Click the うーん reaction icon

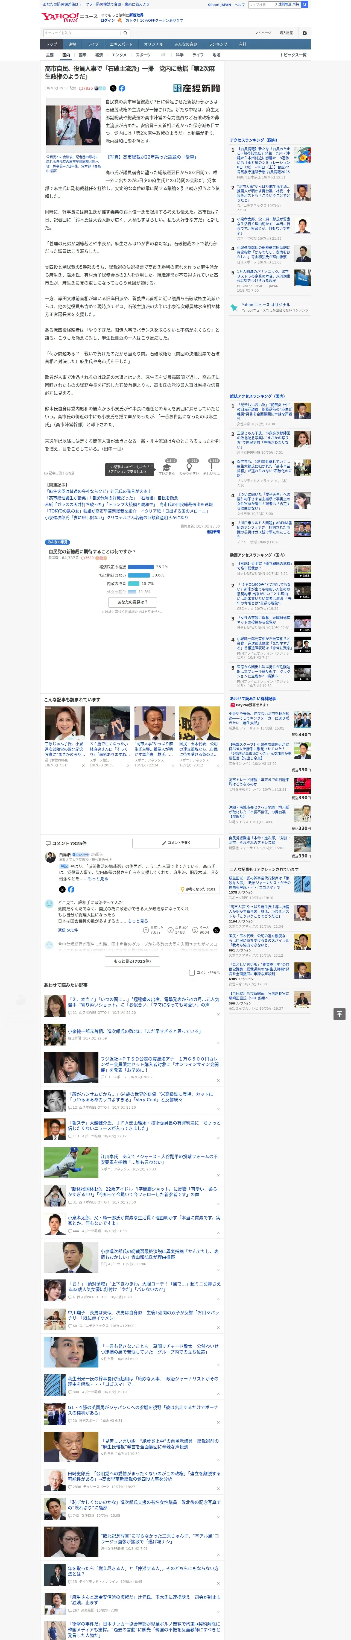(x=195, y=930)
